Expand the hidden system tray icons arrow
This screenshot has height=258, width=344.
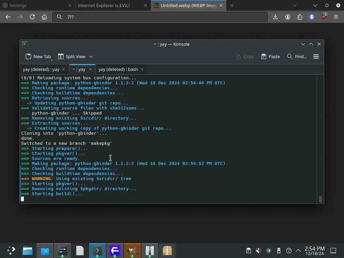pyautogui.click(x=298, y=251)
